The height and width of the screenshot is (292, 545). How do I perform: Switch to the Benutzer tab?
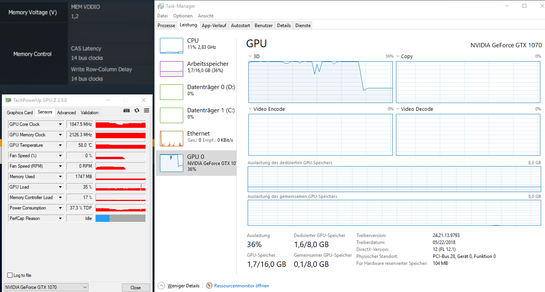coord(264,26)
